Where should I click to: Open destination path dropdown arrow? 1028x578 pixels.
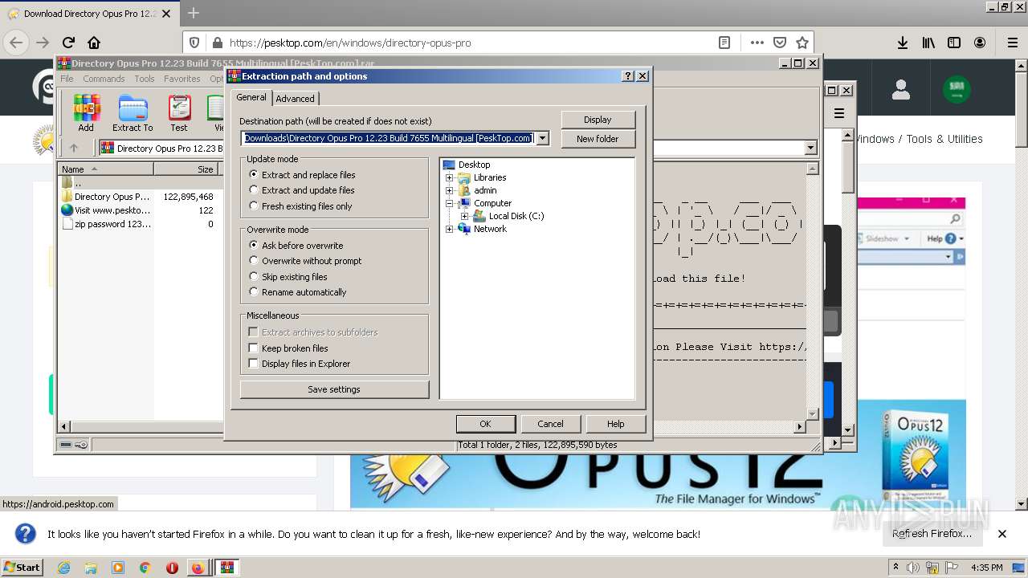point(543,138)
